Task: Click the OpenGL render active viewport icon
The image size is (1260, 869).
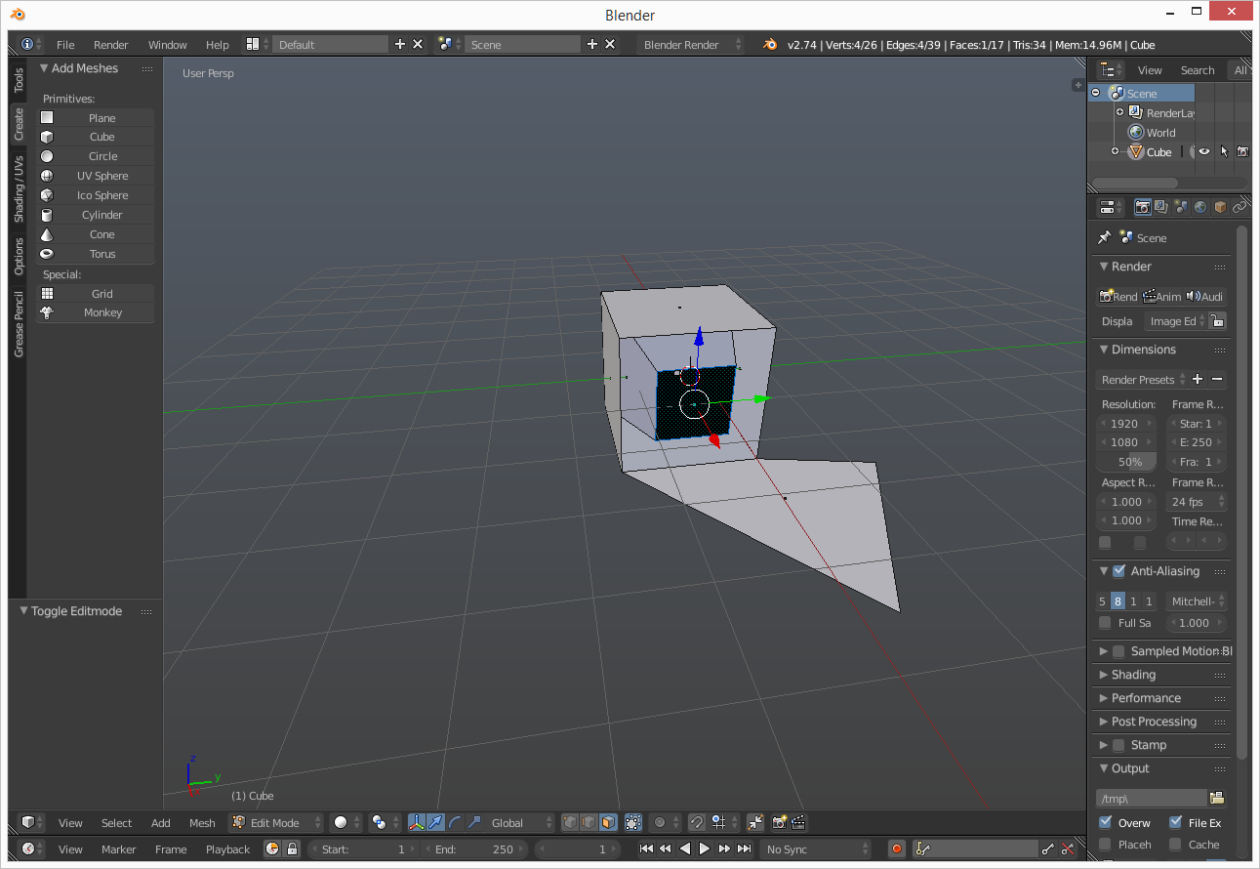Action: tap(780, 822)
